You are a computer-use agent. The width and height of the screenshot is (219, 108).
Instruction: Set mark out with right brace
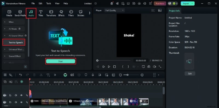128,67
